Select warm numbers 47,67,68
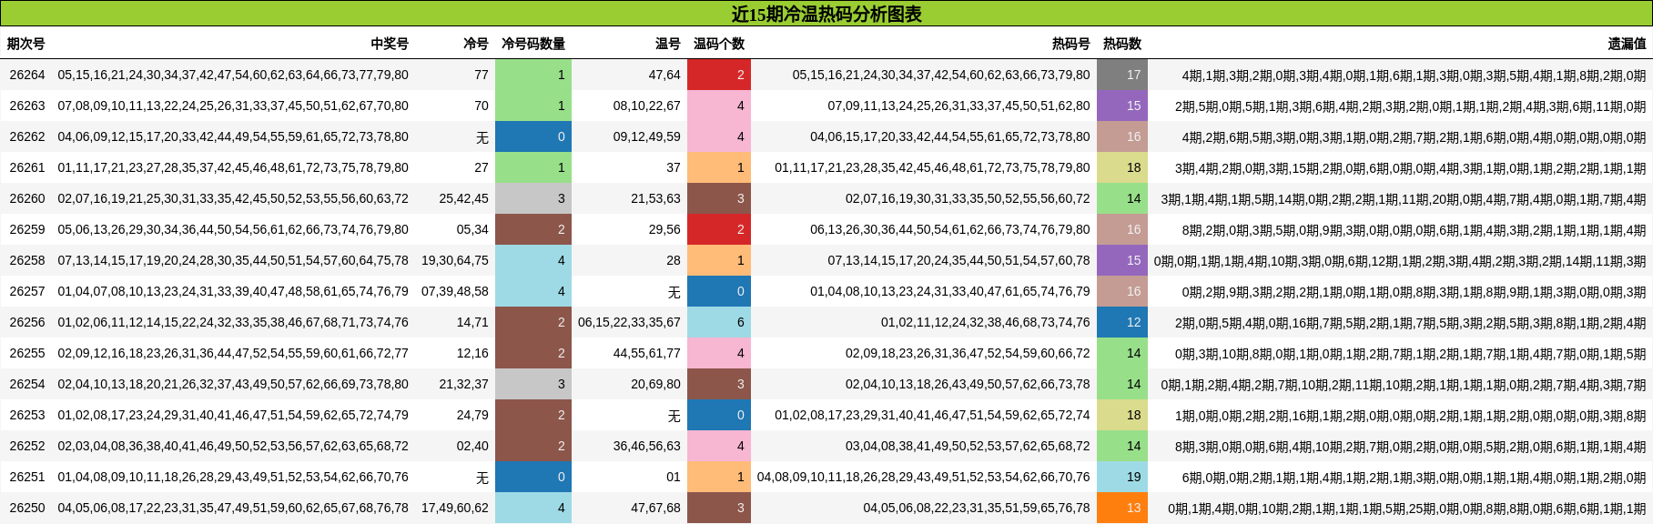Image resolution: width=1653 pixels, height=524 pixels. (x=656, y=508)
